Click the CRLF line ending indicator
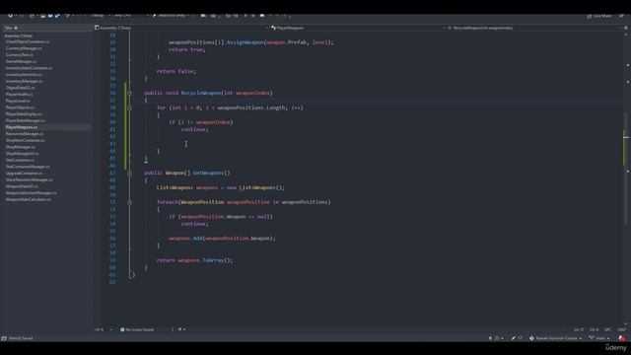Image resolution: width=631 pixels, height=355 pixels. [621, 329]
